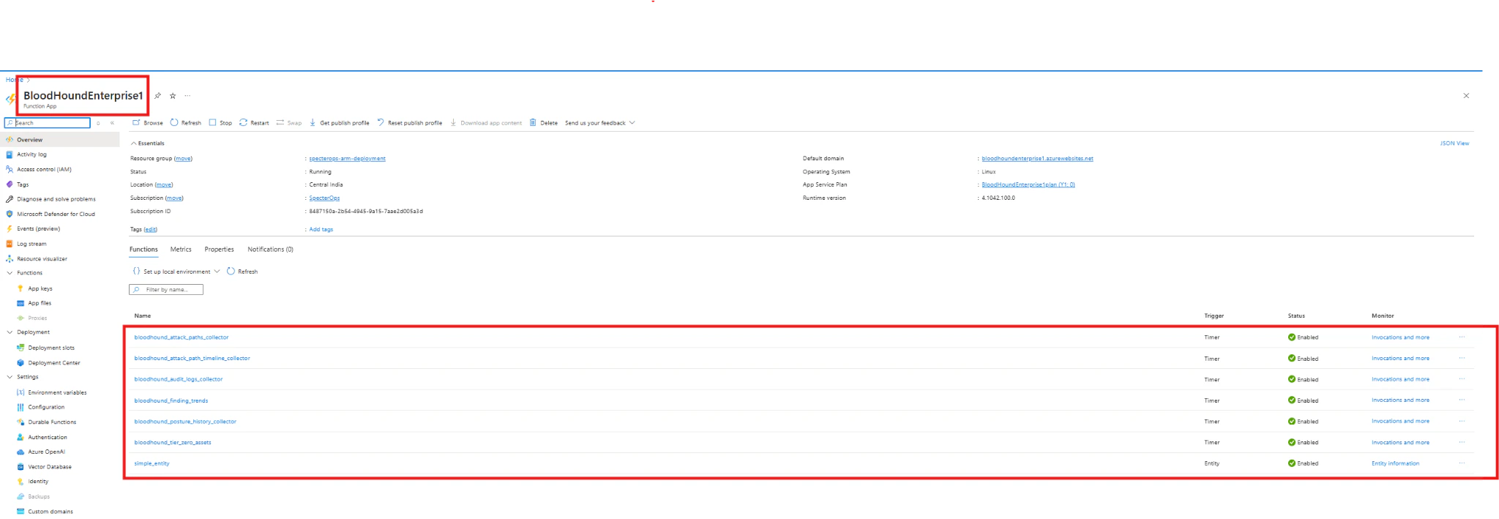The height and width of the screenshot is (519, 1499).
Task: Switch to the Functions tab
Action: 143,250
